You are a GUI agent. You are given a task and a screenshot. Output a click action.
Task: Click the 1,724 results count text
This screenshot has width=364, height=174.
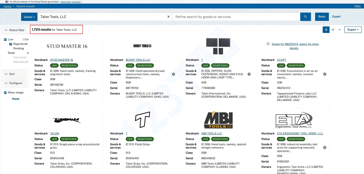41,30
